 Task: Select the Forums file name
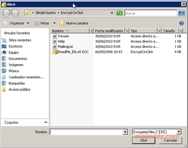[63, 36]
